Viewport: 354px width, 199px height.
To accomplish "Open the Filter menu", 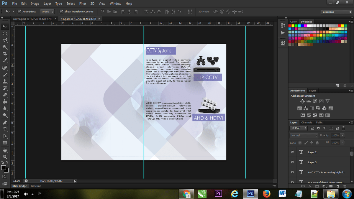I will point(83,4).
